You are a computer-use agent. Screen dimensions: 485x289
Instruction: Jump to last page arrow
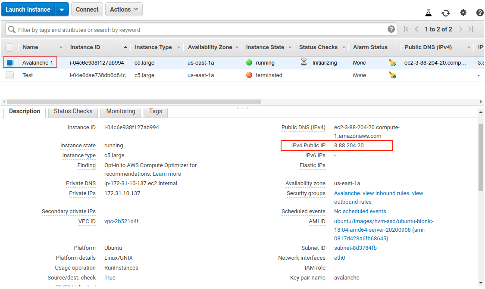pos(471,29)
